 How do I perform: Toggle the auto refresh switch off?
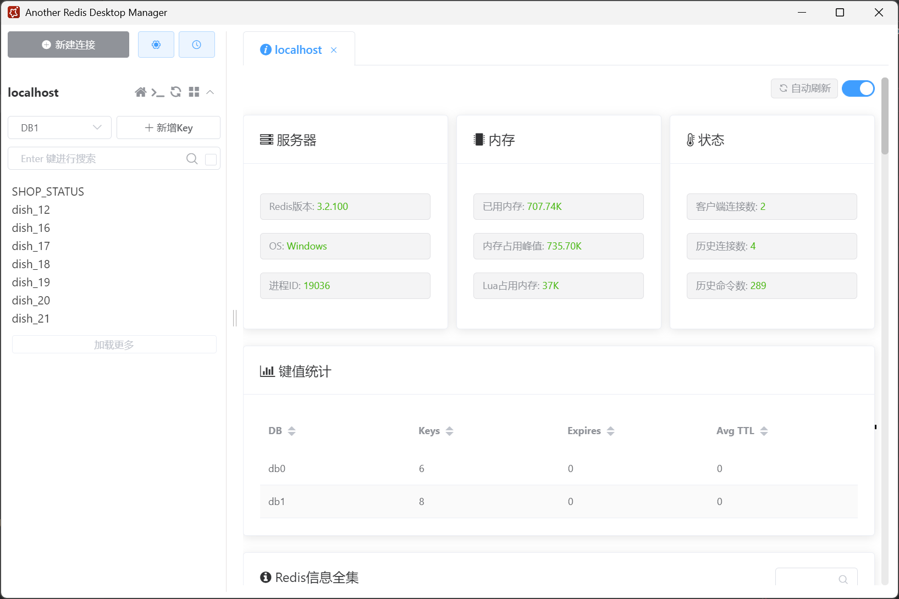(858, 88)
